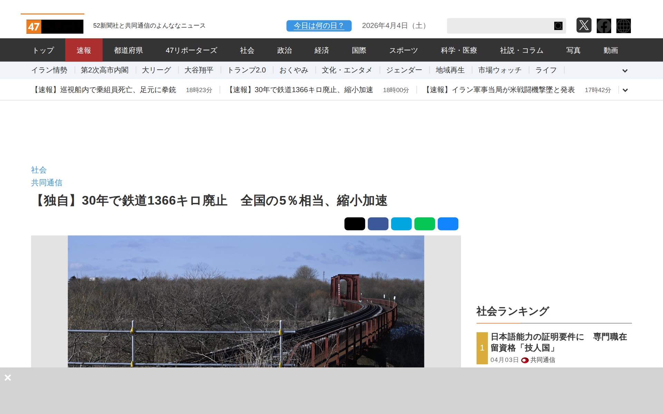Image resolution: width=663 pixels, height=414 pixels.
Task: Click inside the search input field
Action: pyautogui.click(x=497, y=26)
